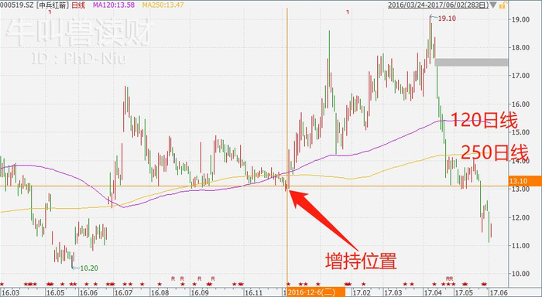
Task: Click the leftmost R marker near 16.08
Action: (x=173, y=278)
